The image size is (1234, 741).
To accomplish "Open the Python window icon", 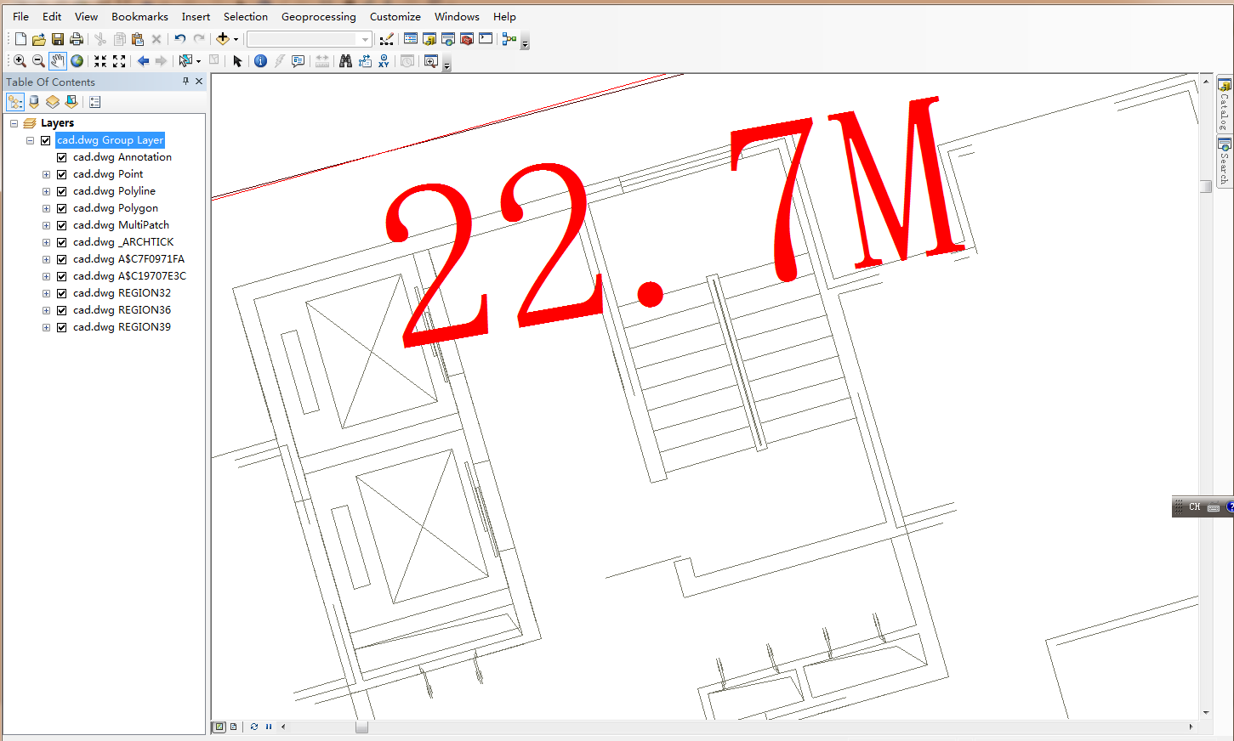I will click(486, 39).
